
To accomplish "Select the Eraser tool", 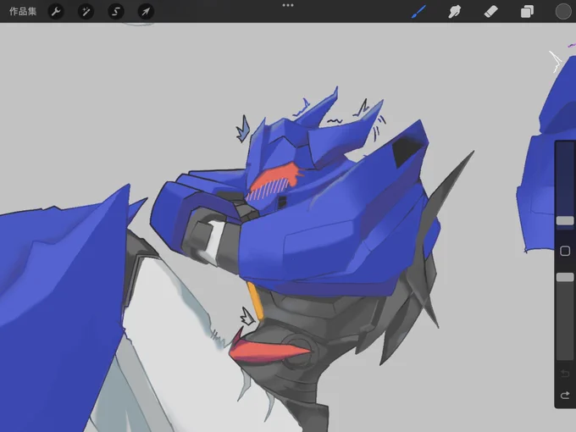I will (490, 11).
